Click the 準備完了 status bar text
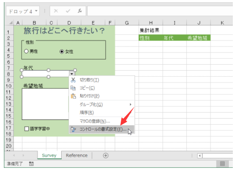This screenshot has height=170, width=235. pyautogui.click(x=15, y=164)
